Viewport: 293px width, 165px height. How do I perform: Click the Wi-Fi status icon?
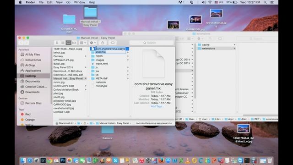click(x=210, y=2)
